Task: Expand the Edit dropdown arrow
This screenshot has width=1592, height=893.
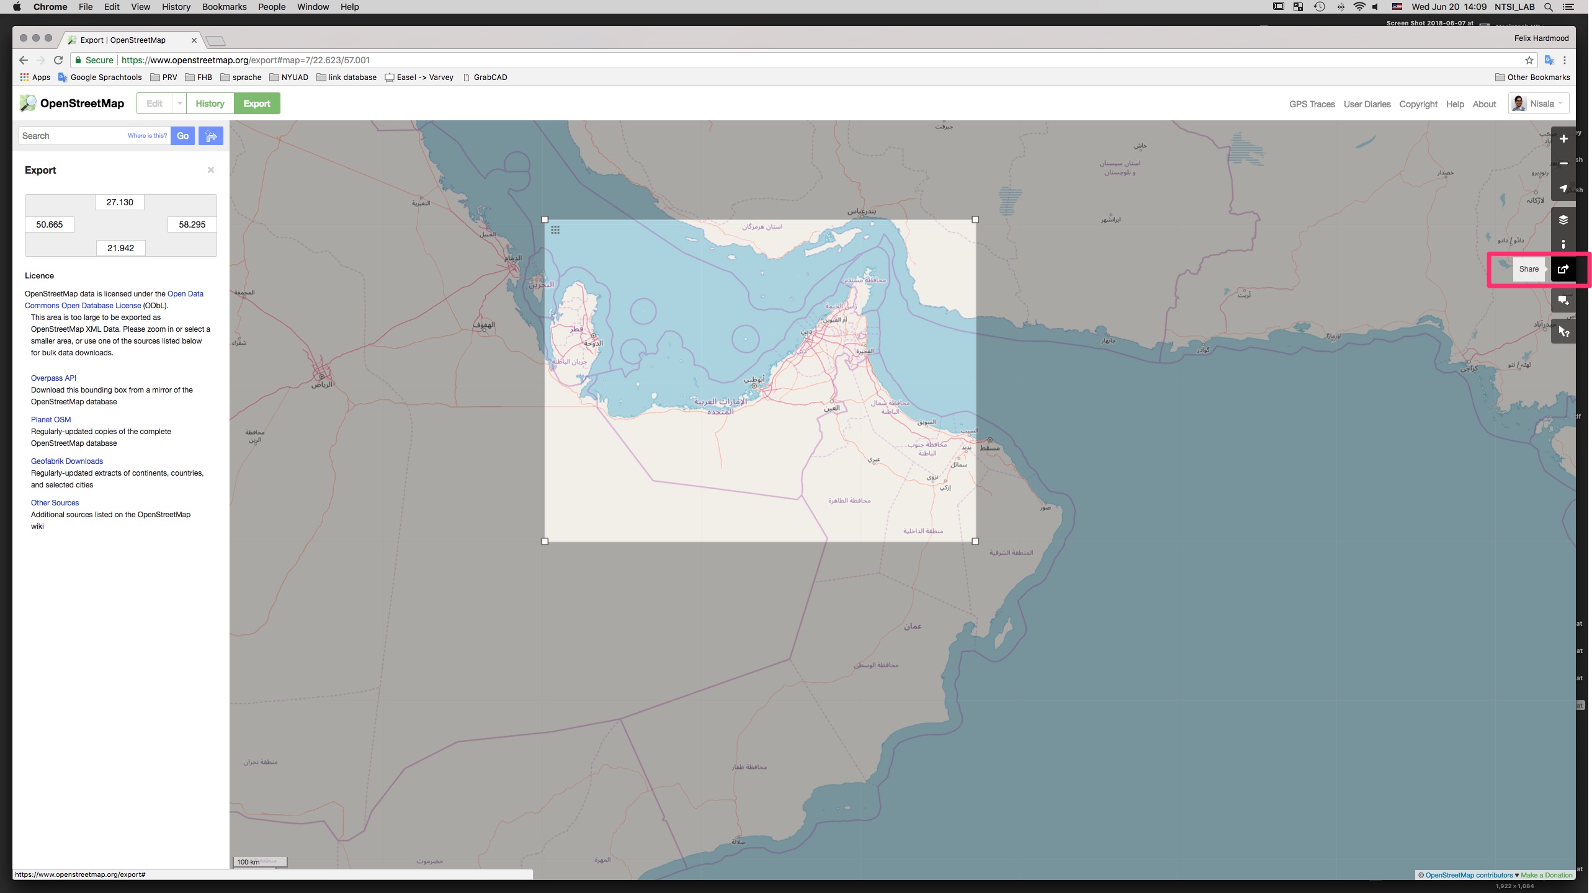Action: pyautogui.click(x=179, y=104)
